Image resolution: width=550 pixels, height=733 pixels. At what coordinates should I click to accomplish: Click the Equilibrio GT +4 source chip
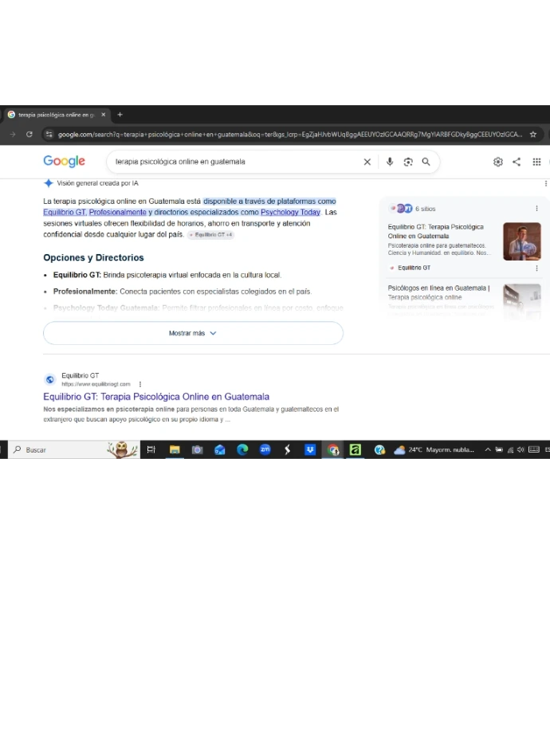click(210, 235)
